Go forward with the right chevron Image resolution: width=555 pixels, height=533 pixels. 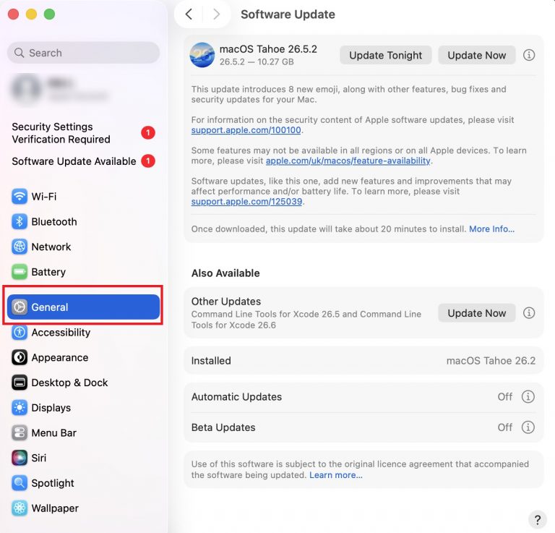click(x=216, y=14)
